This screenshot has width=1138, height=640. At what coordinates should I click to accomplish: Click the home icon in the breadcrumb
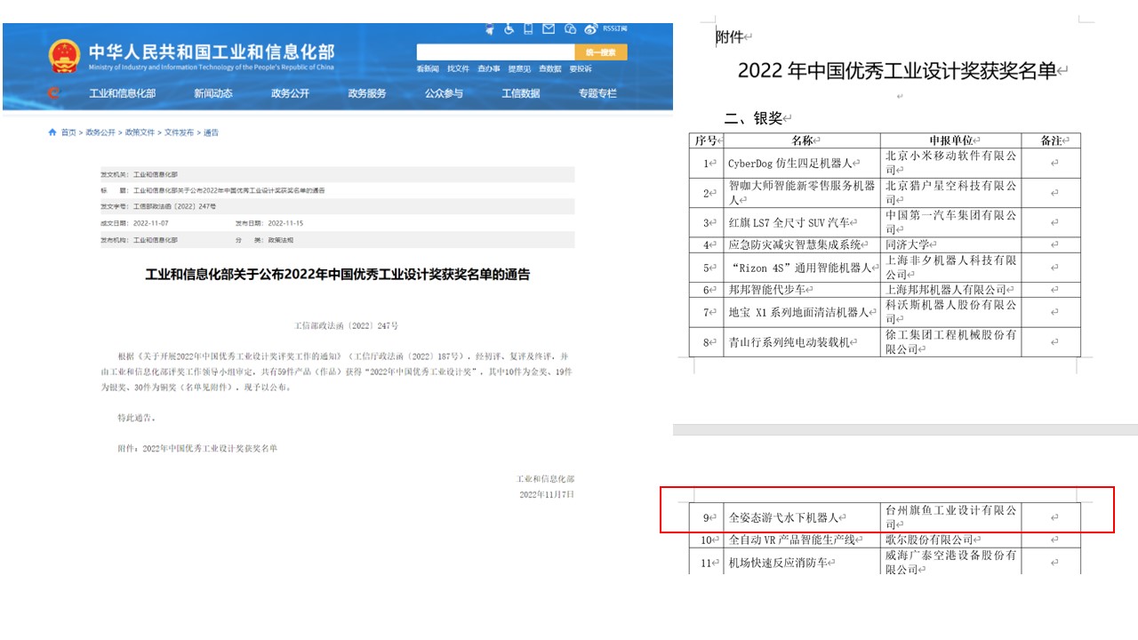[52, 132]
